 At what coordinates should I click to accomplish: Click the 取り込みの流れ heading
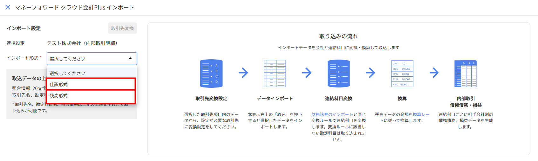point(338,36)
